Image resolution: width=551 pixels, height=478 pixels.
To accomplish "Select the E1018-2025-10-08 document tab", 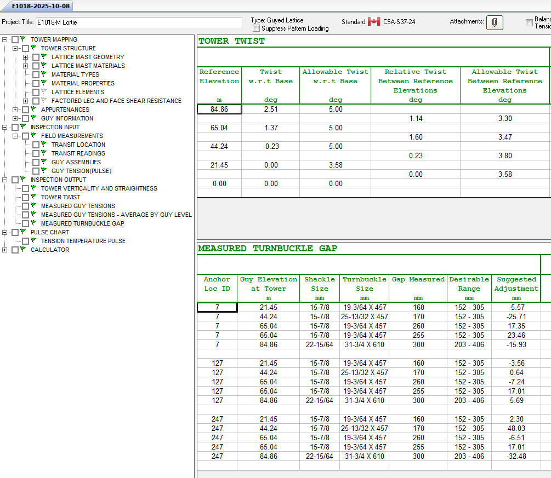I will click(x=41, y=6).
